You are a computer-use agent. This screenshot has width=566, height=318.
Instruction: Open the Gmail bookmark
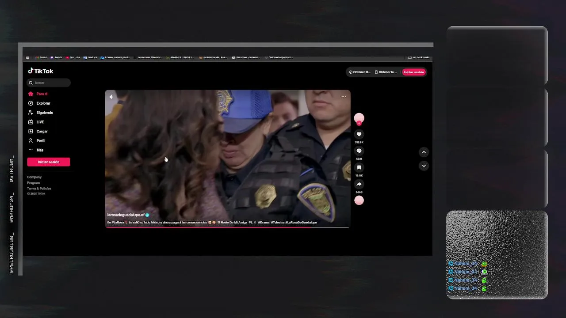(41, 57)
